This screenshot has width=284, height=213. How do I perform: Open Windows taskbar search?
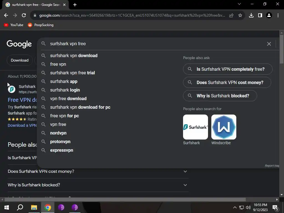click(20, 207)
